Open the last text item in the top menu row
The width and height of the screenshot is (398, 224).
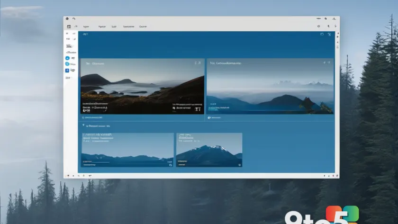coord(143,27)
